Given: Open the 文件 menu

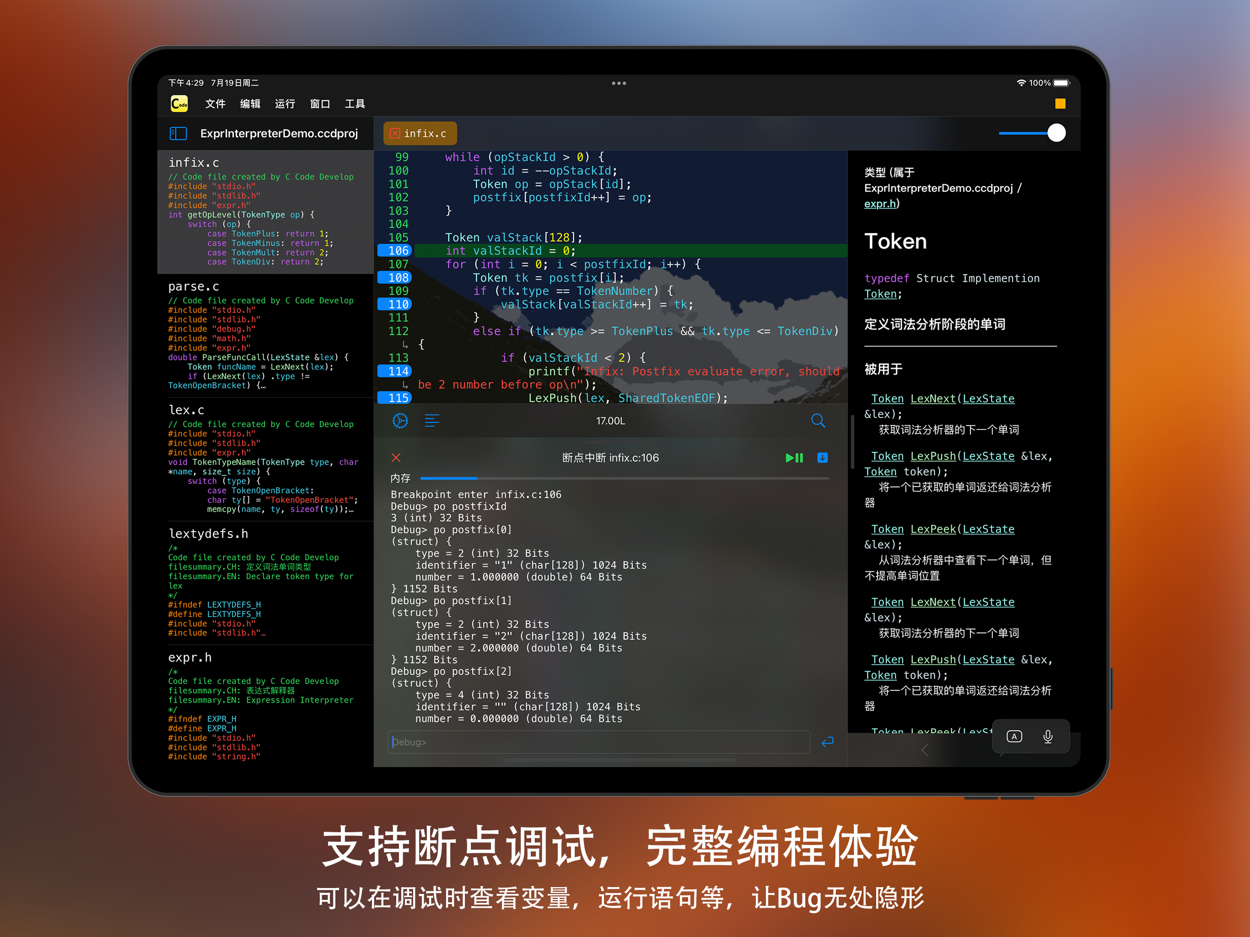Looking at the screenshot, I should [x=215, y=104].
